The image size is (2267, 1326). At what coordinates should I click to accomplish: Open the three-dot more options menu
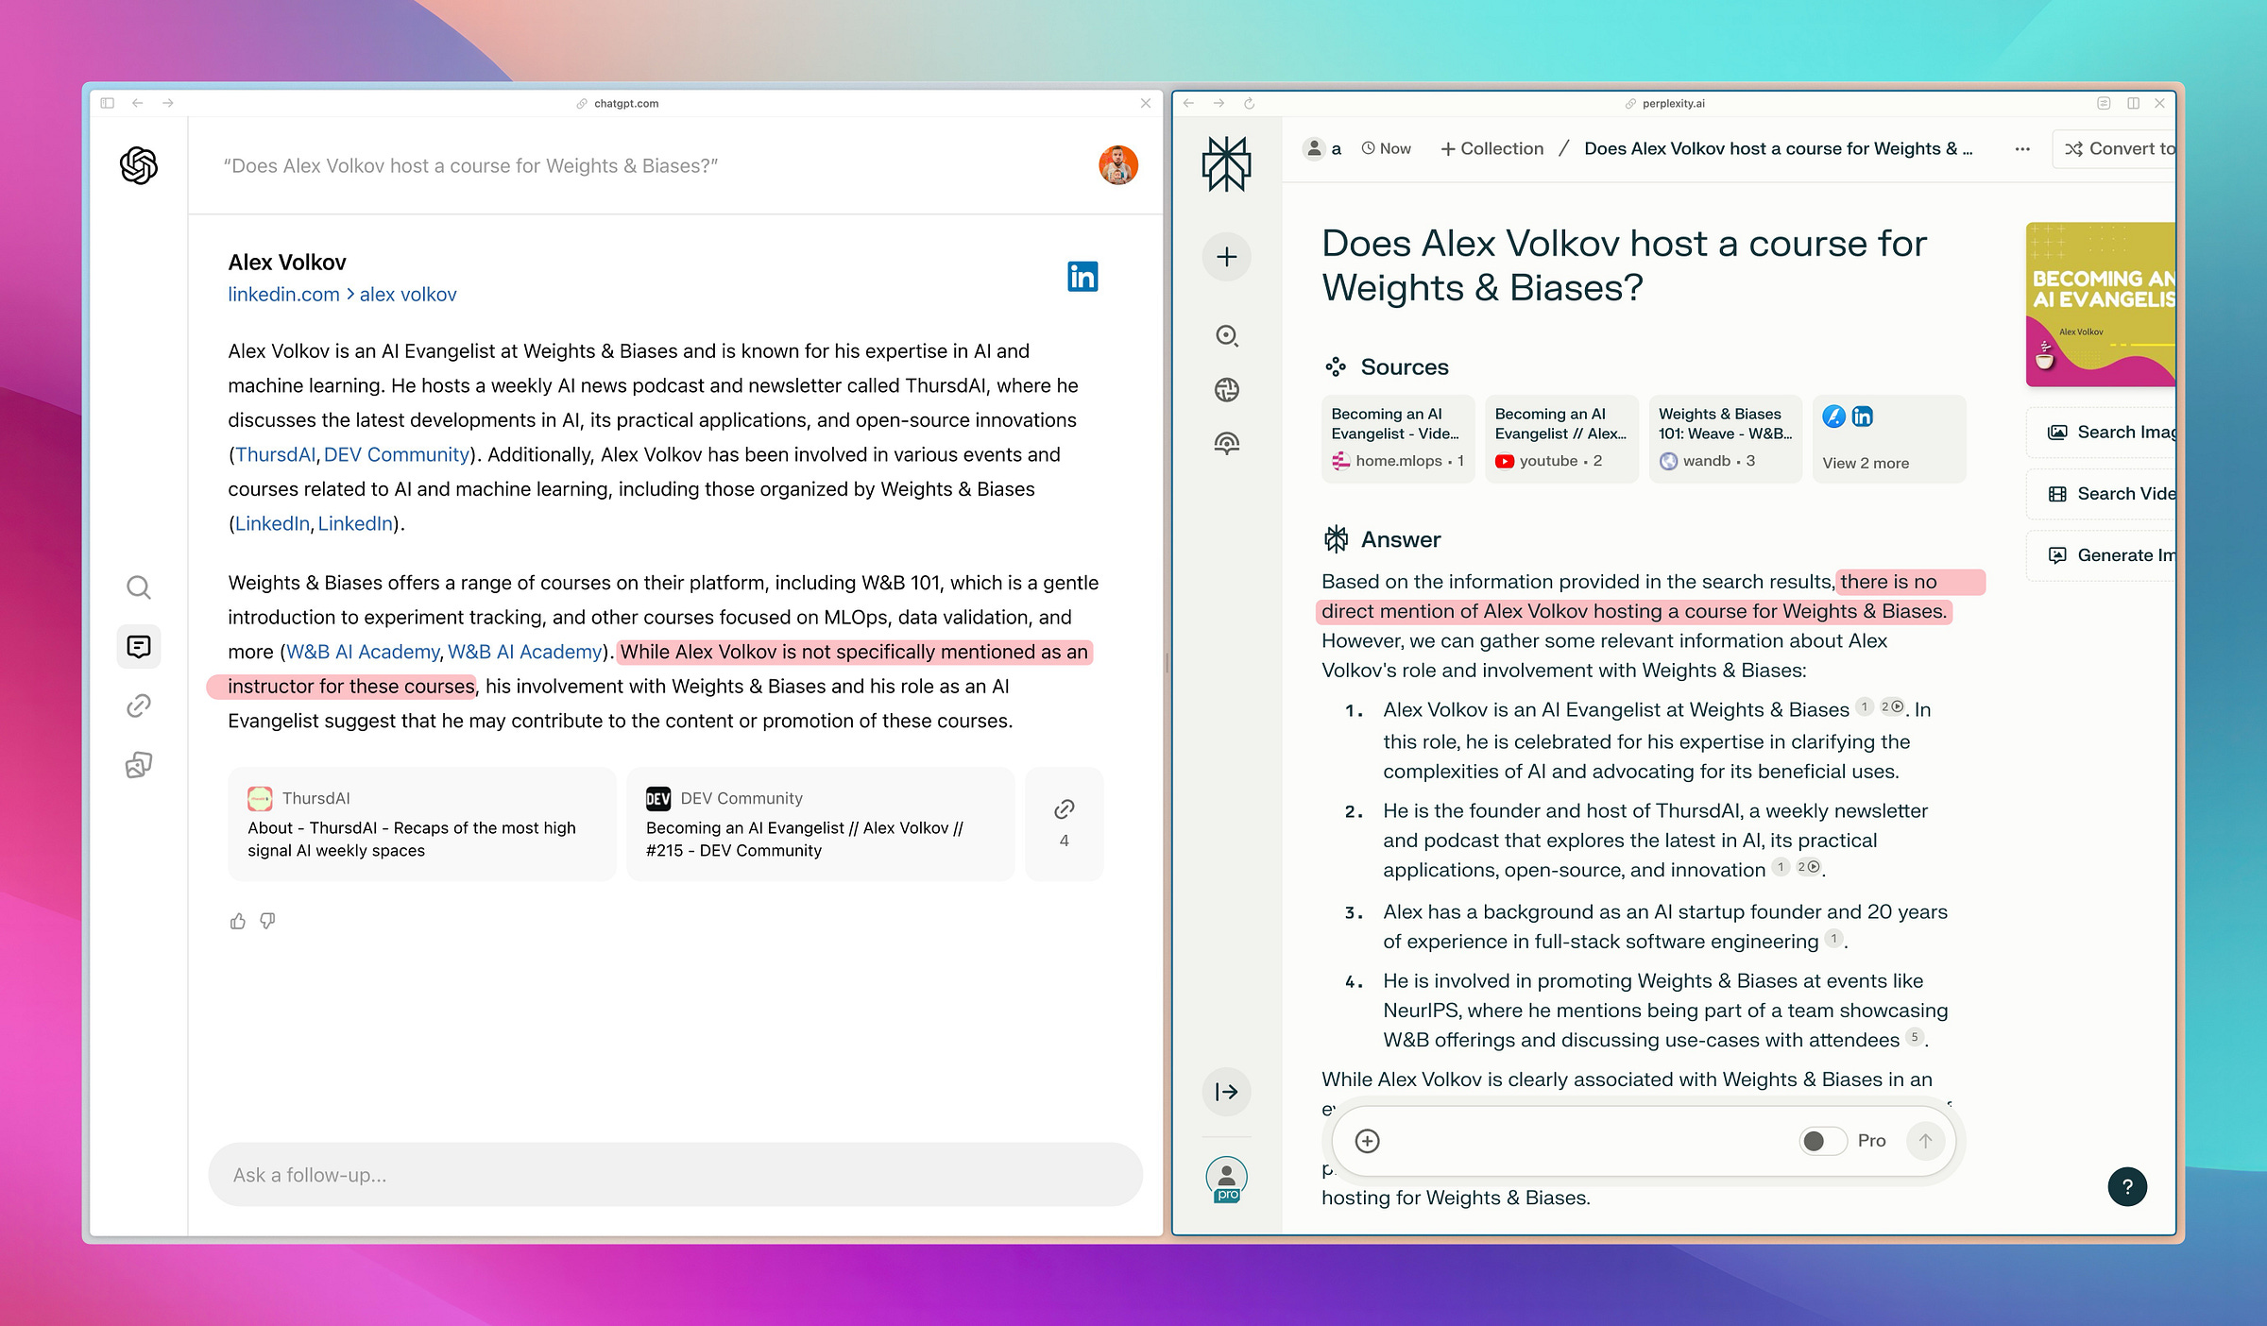tap(2022, 148)
